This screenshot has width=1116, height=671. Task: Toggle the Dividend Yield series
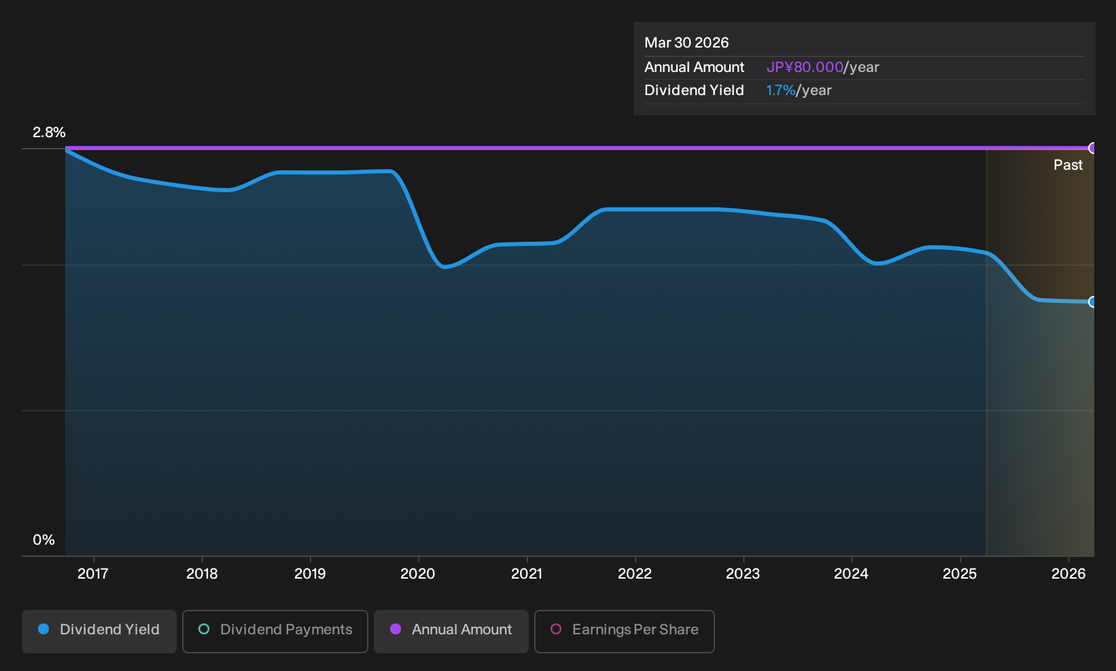coord(99,631)
